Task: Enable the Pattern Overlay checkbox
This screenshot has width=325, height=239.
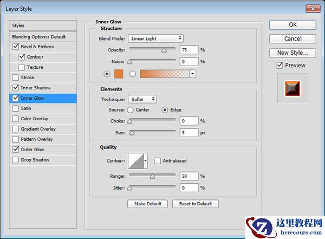Action: 16,139
